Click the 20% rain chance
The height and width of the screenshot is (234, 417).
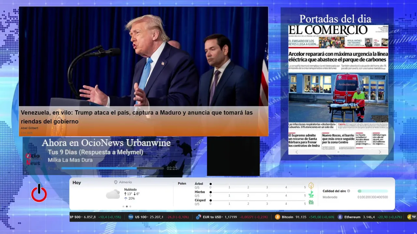point(132,199)
